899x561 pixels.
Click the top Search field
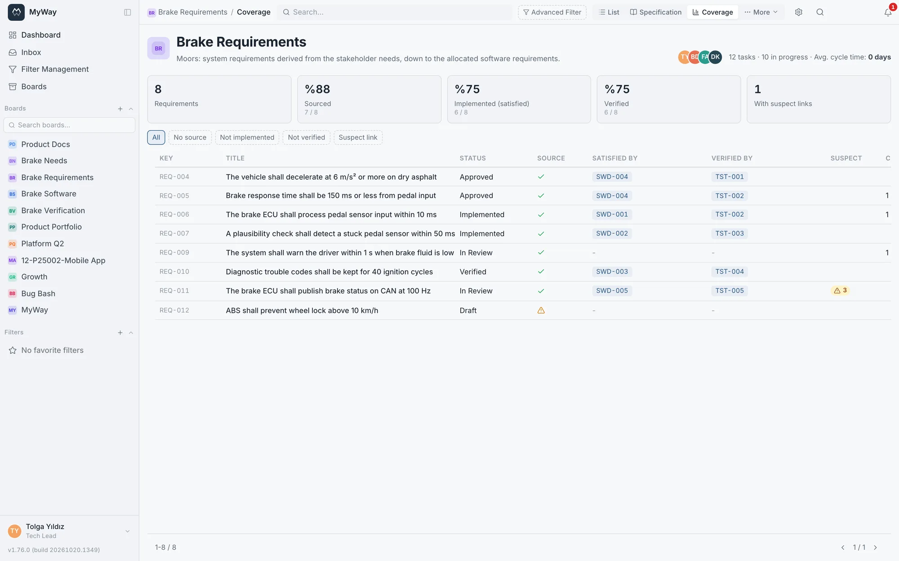click(395, 12)
